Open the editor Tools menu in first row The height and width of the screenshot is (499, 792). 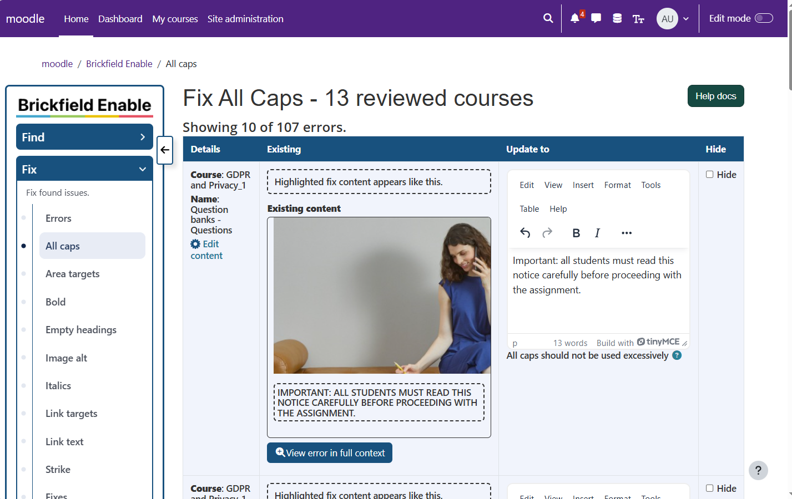click(651, 185)
